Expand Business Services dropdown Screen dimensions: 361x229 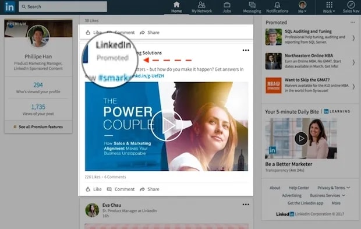click(328, 195)
